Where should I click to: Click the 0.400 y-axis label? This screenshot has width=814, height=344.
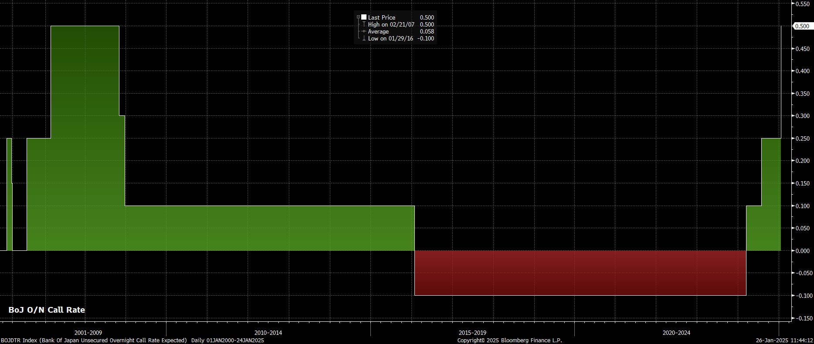pyautogui.click(x=802, y=71)
